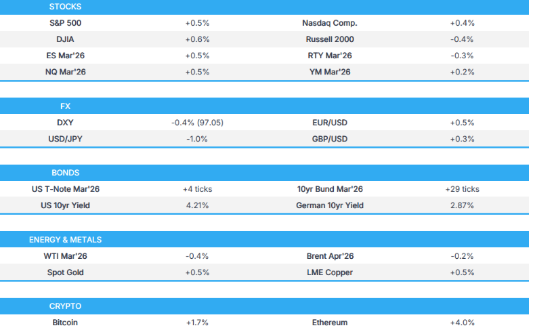This screenshot has width=533, height=330.
Task: Click the LME Copper label
Action: 330,272
